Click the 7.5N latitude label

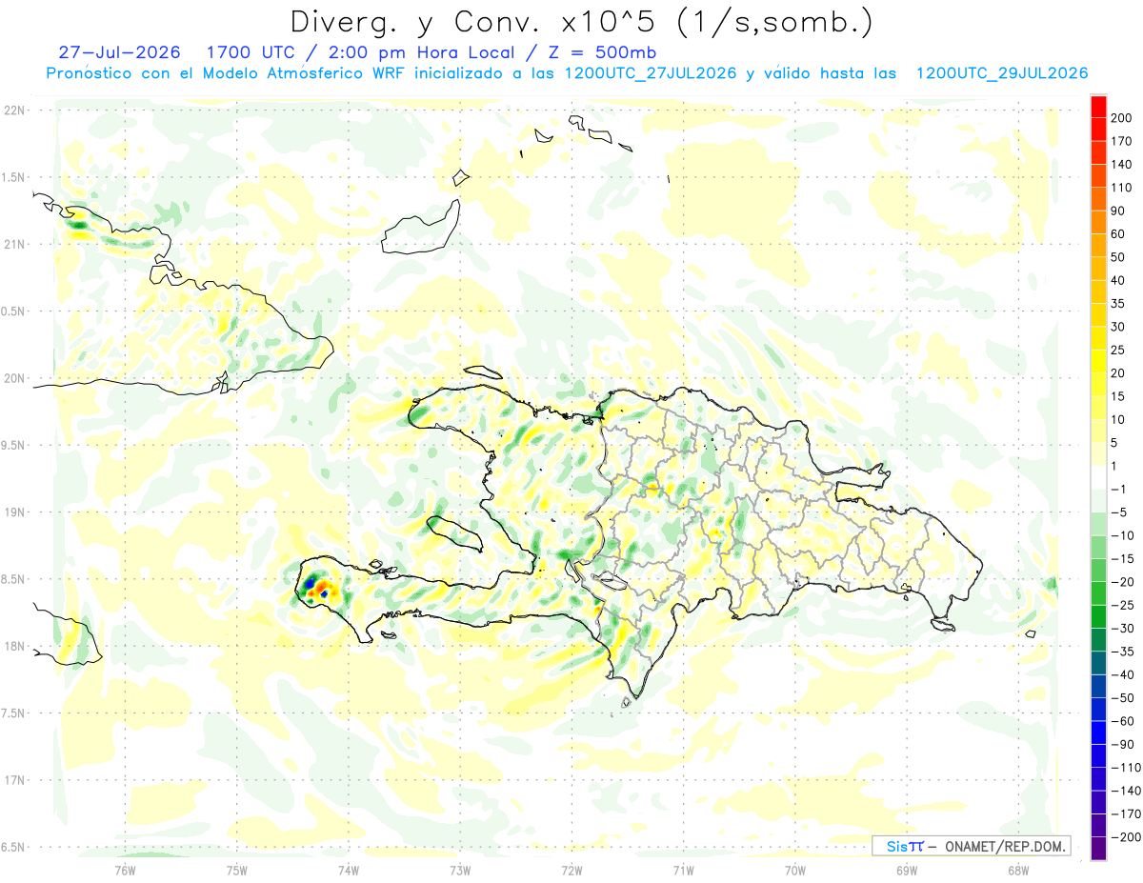point(13,713)
